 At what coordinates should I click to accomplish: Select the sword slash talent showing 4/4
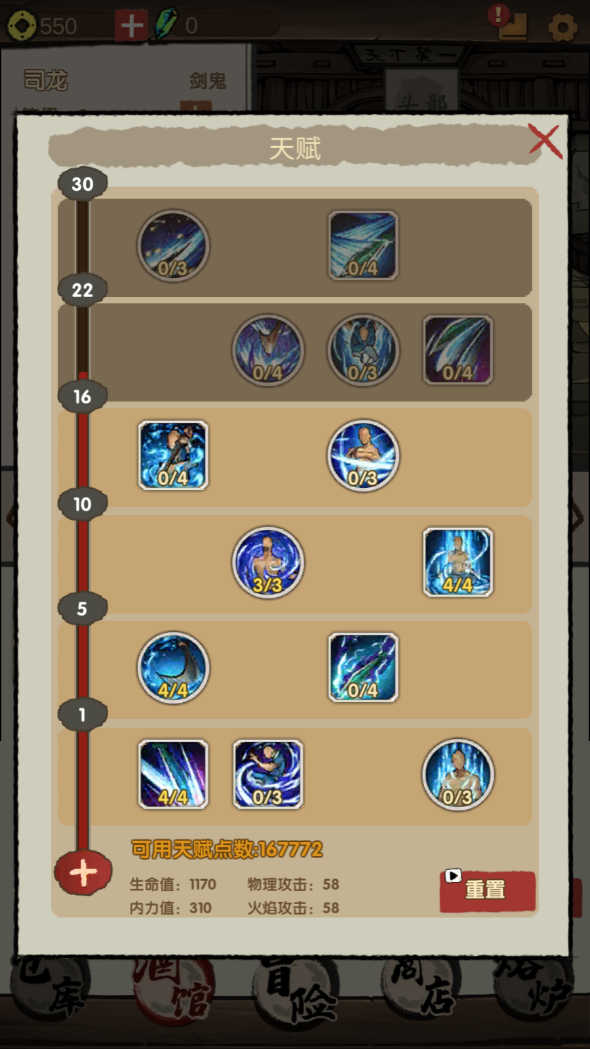coord(173,774)
